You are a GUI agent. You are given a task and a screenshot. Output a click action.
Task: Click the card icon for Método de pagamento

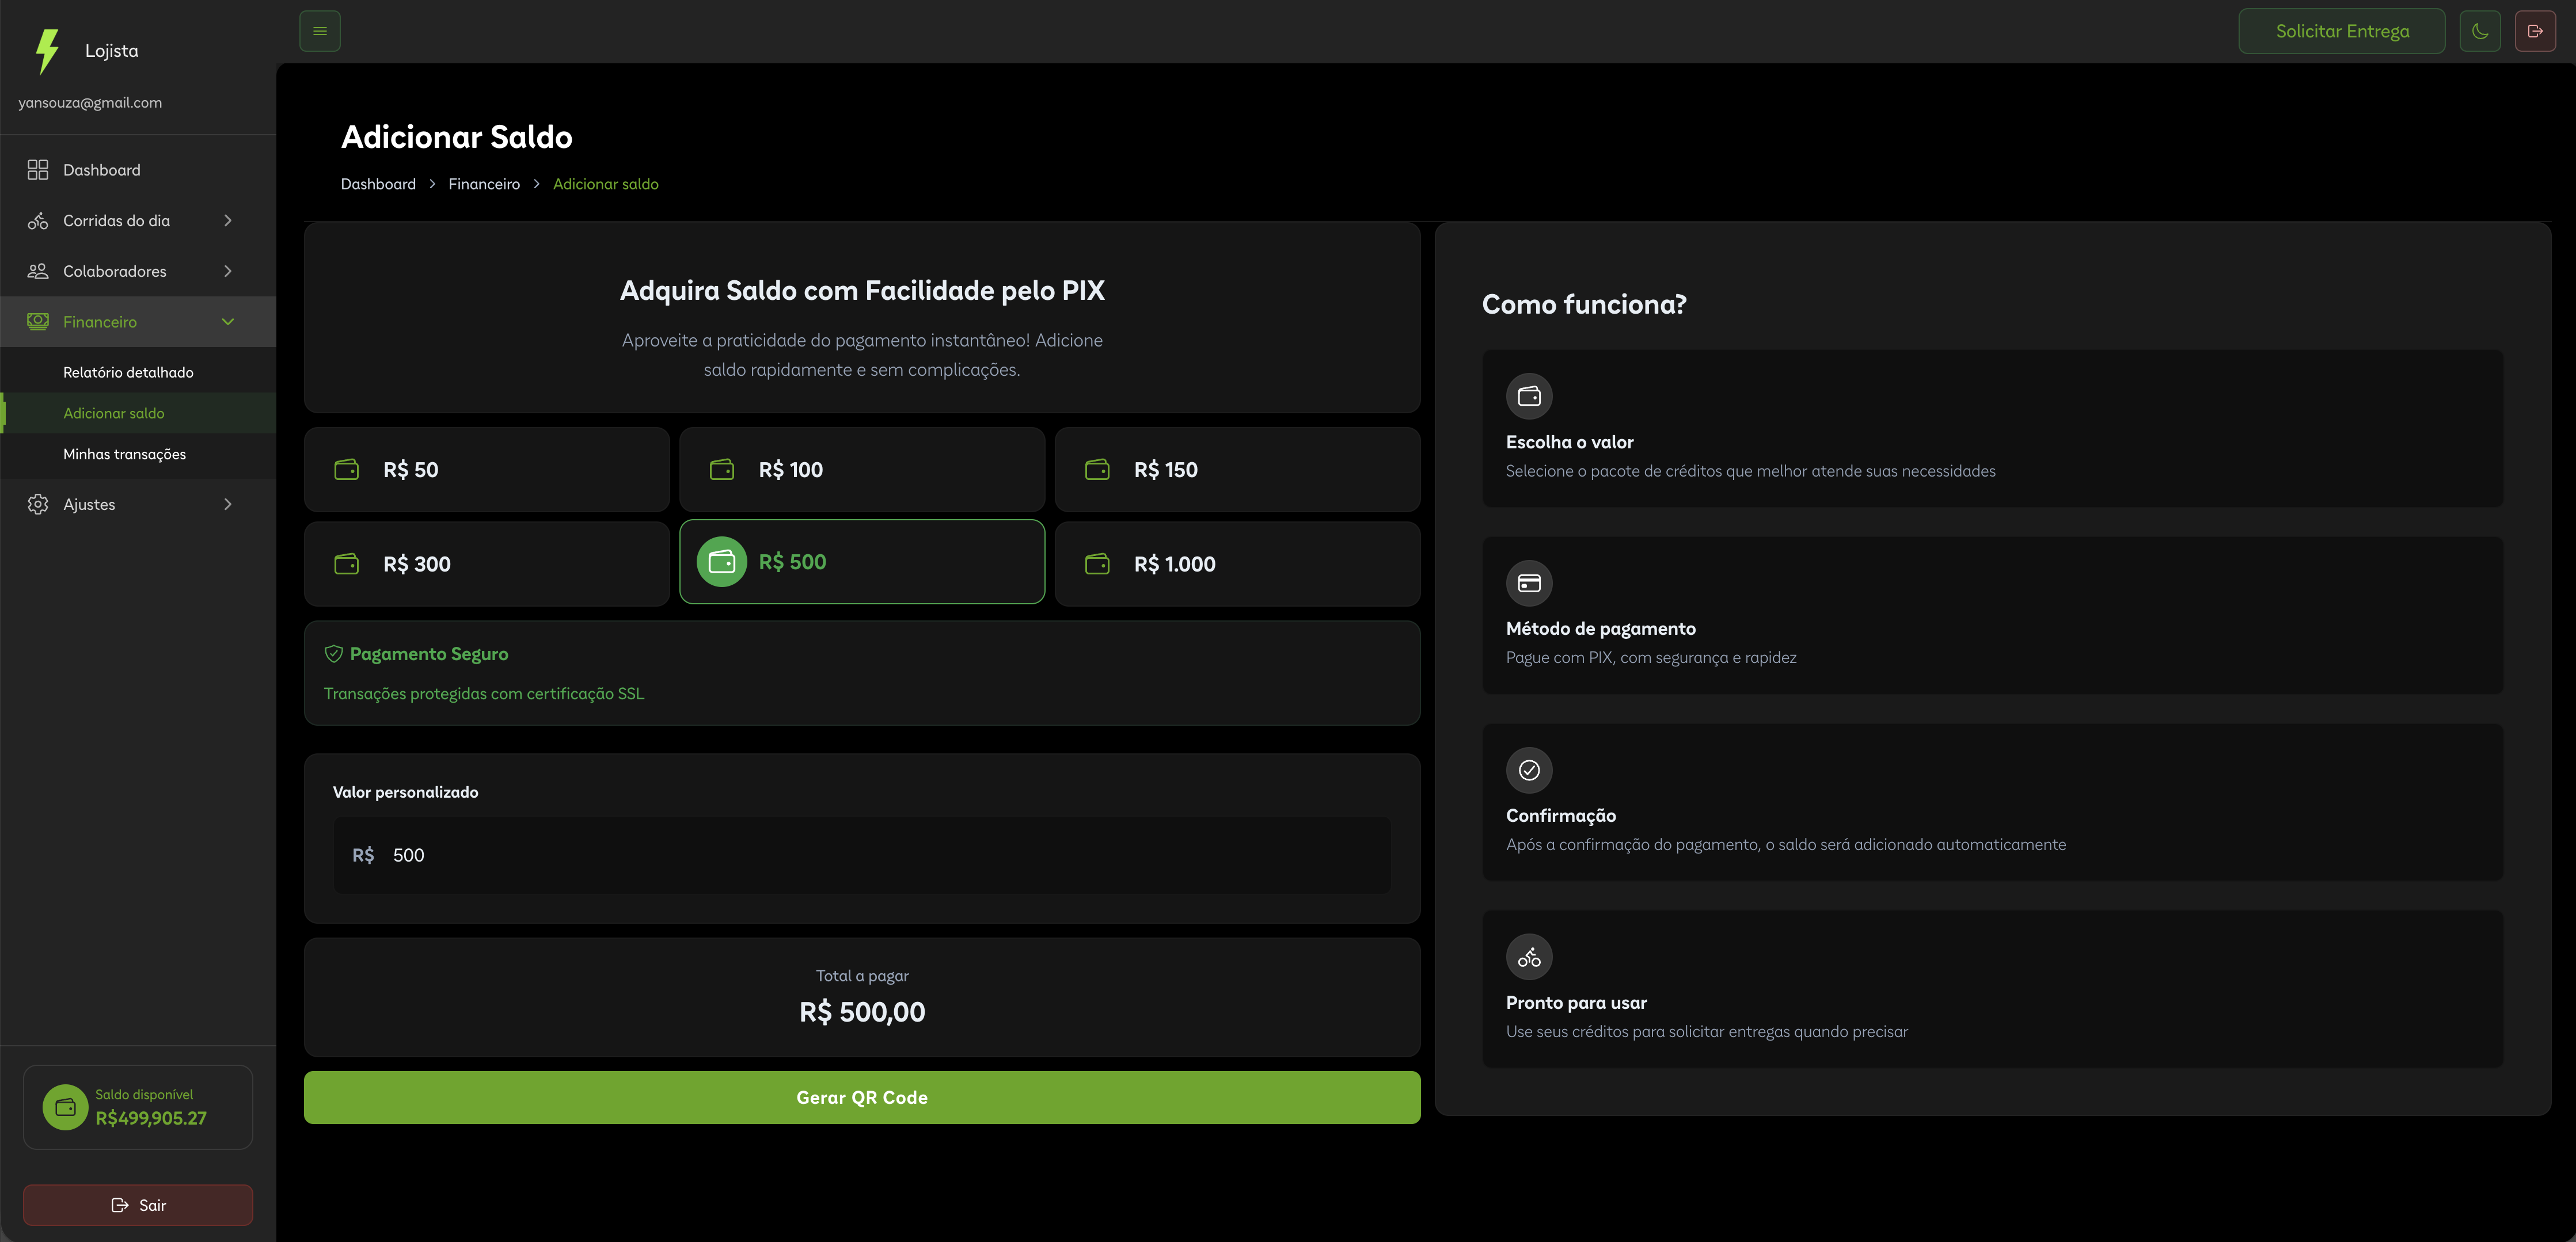[x=1529, y=584]
